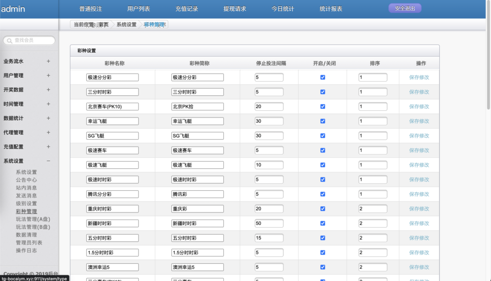
Task: Open 用户列表 in top navigation
Action: [139, 9]
